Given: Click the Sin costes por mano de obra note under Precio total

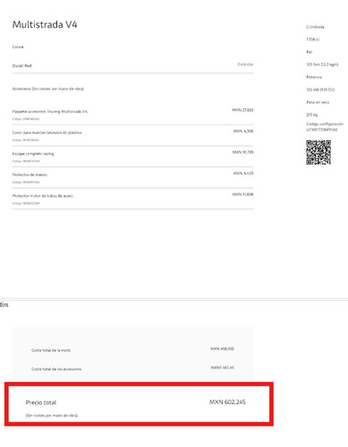Looking at the screenshot, I should [x=52, y=416].
